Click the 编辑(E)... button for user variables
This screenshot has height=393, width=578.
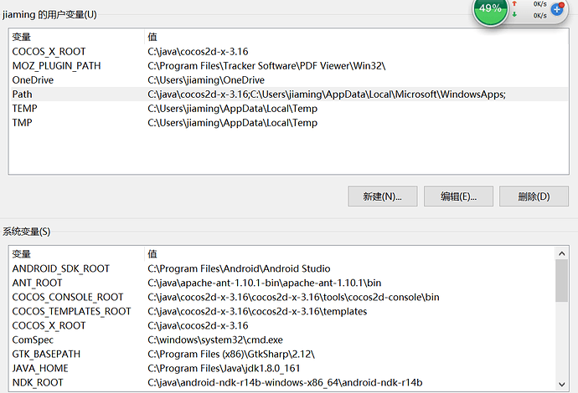(x=458, y=196)
